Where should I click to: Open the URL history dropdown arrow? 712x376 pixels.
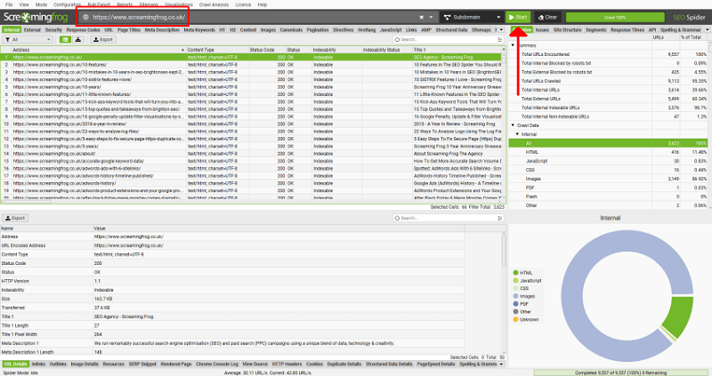tap(431, 17)
